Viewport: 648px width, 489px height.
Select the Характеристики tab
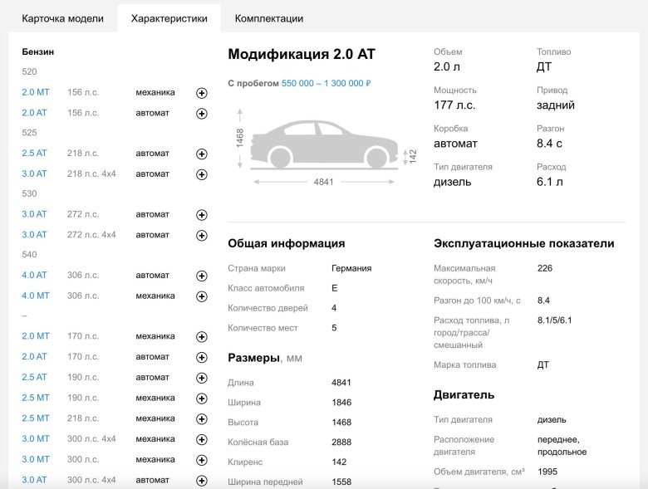point(169,18)
